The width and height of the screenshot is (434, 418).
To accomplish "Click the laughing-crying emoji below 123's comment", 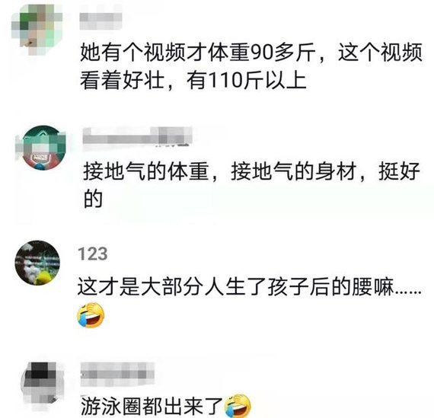I will coord(91,315).
